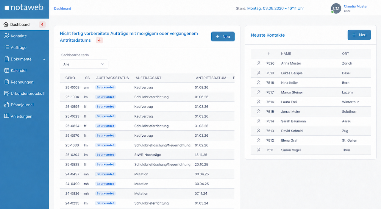Click person icon for Jonas Meier
The height and width of the screenshot is (209, 381).
258,111
